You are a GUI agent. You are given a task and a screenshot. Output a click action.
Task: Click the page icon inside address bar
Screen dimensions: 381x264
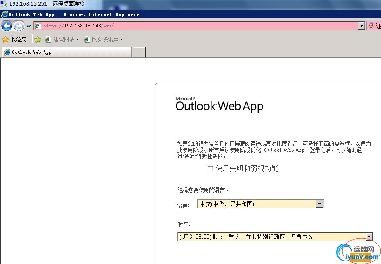[37, 26]
